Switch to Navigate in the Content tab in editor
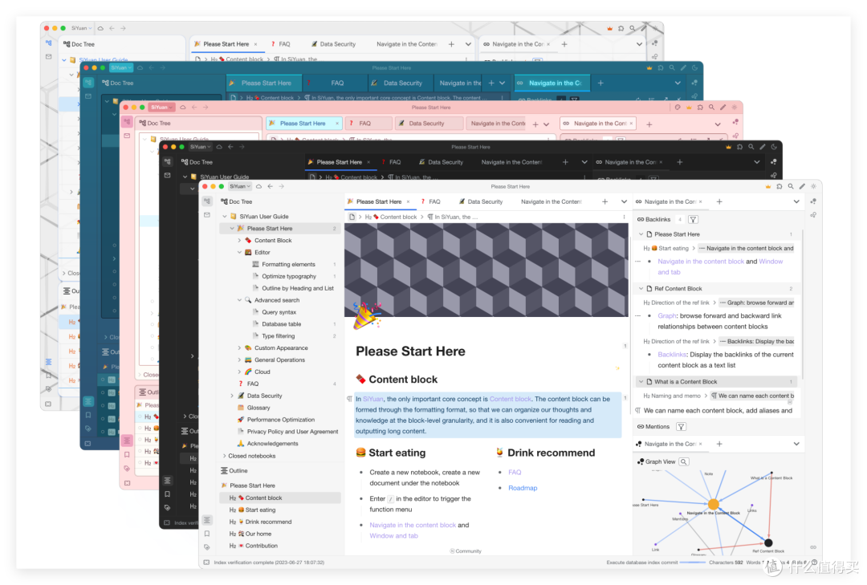The image size is (867, 585). (x=551, y=201)
